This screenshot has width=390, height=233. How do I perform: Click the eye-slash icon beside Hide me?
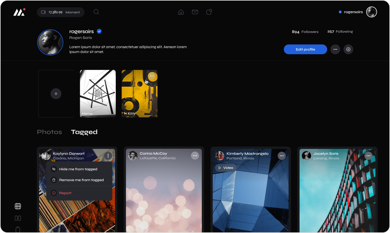tap(54, 169)
